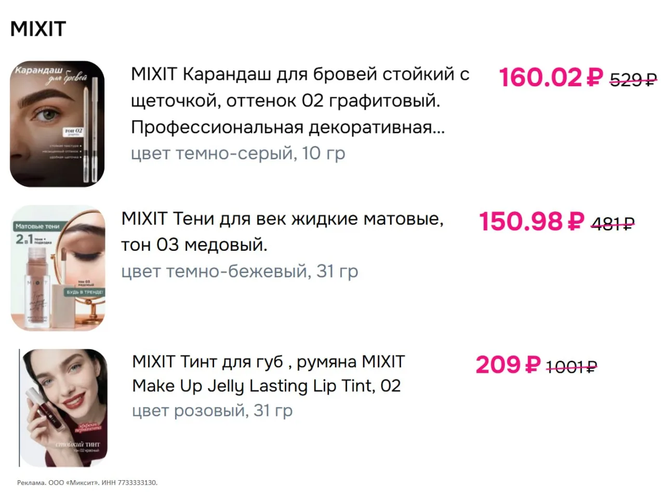
Task: Click the тон 02 tag on the pencil image
Action: [x=73, y=131]
